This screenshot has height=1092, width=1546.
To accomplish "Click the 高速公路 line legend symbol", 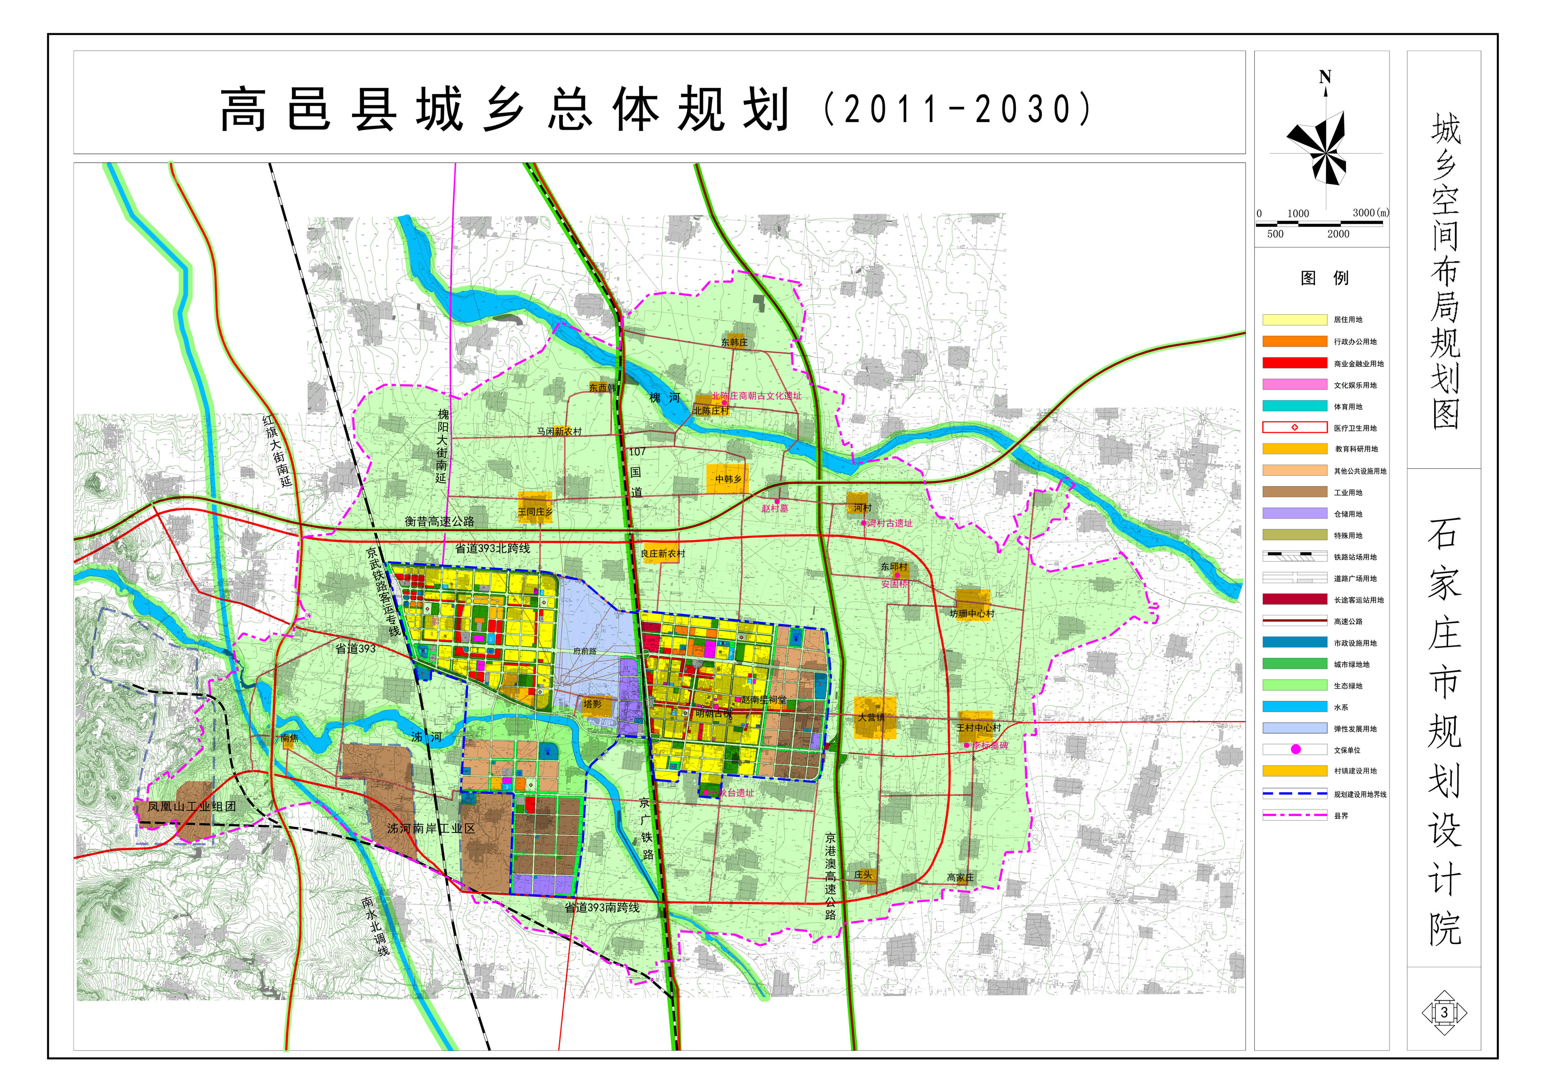I will tap(1294, 621).
